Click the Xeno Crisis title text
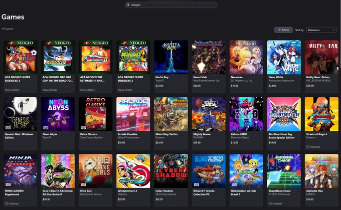Viewport: 341px width, 210px height. [x=200, y=77]
